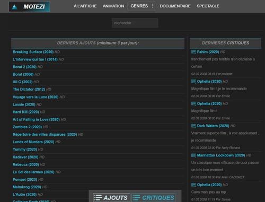Open the Breaking Surface (2020) link
This screenshot has width=265, height=202.
(33, 52)
